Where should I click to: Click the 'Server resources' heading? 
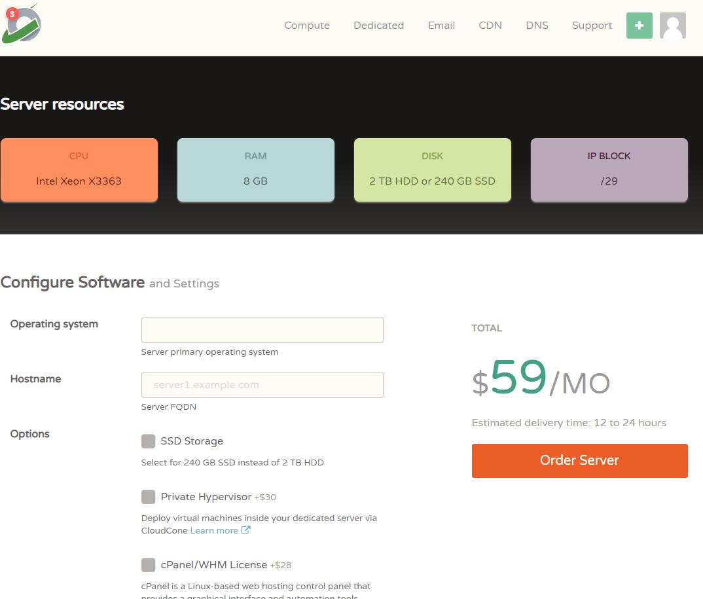(x=62, y=104)
